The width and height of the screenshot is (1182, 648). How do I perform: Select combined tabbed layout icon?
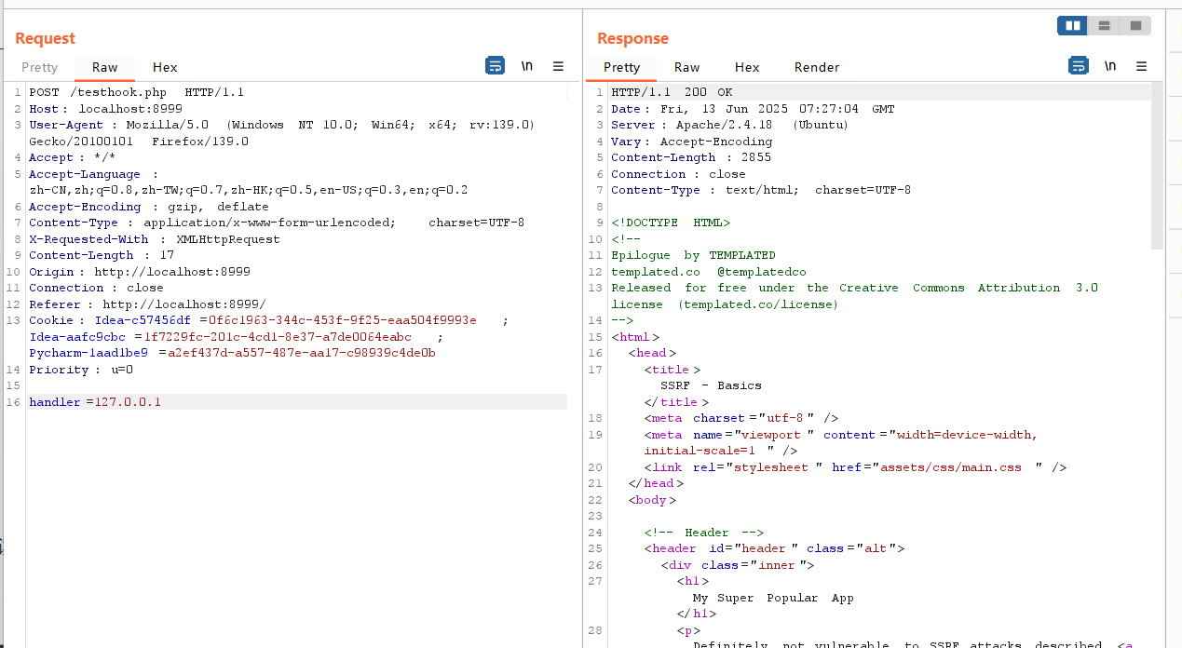coord(1135,26)
